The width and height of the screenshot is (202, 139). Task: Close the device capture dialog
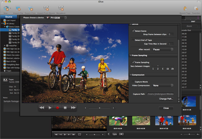point(166,108)
